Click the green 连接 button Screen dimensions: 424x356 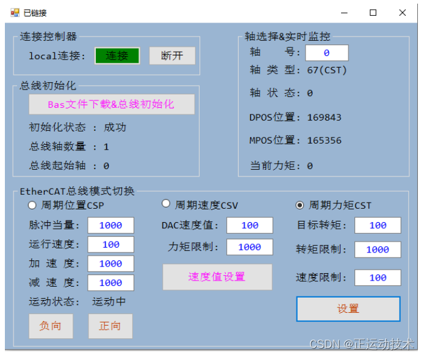117,56
